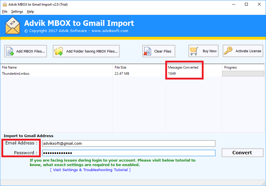This screenshot has width=266, height=186.
Task: Click the key icon for Activate License
Action: pos(228,50)
